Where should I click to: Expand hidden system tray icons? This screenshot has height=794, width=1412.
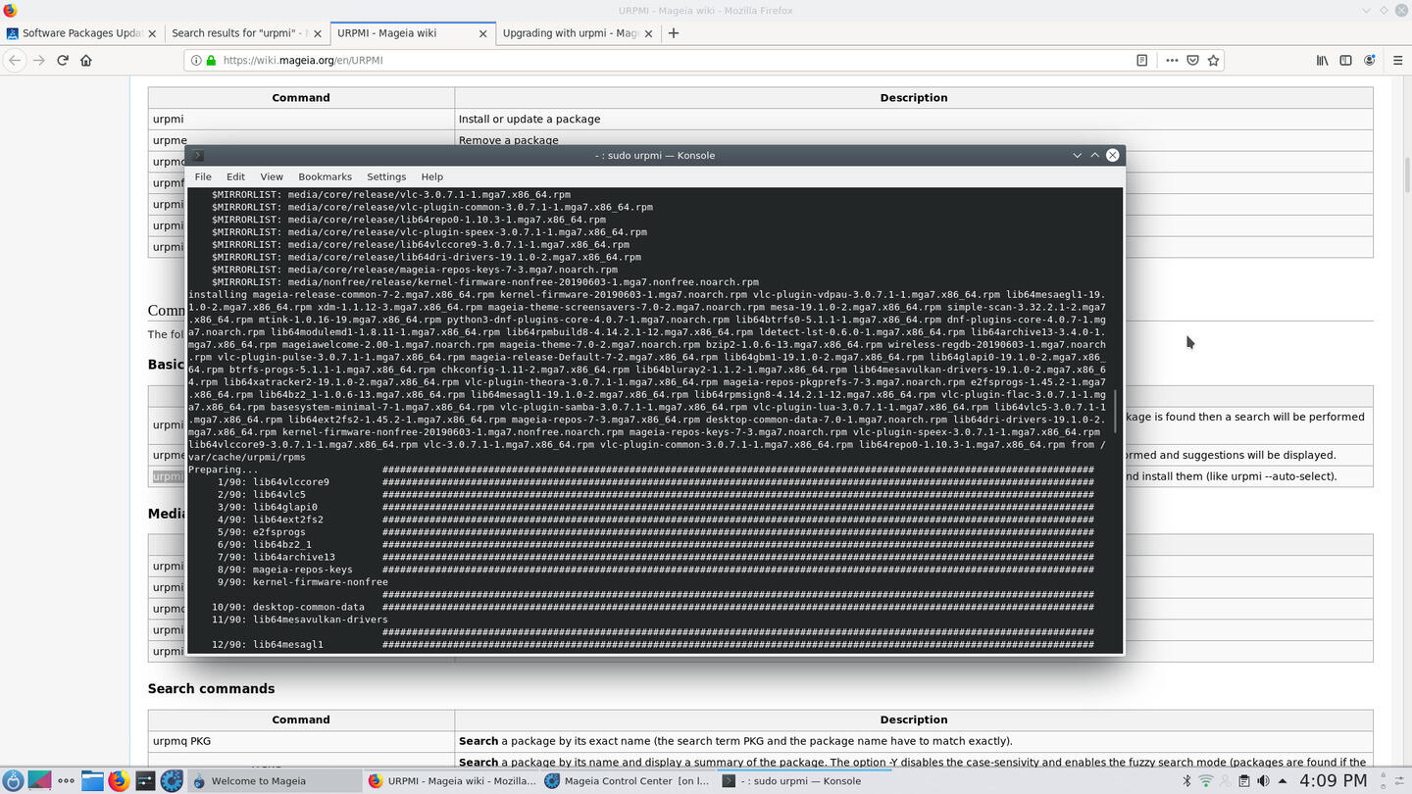[x=1282, y=781]
